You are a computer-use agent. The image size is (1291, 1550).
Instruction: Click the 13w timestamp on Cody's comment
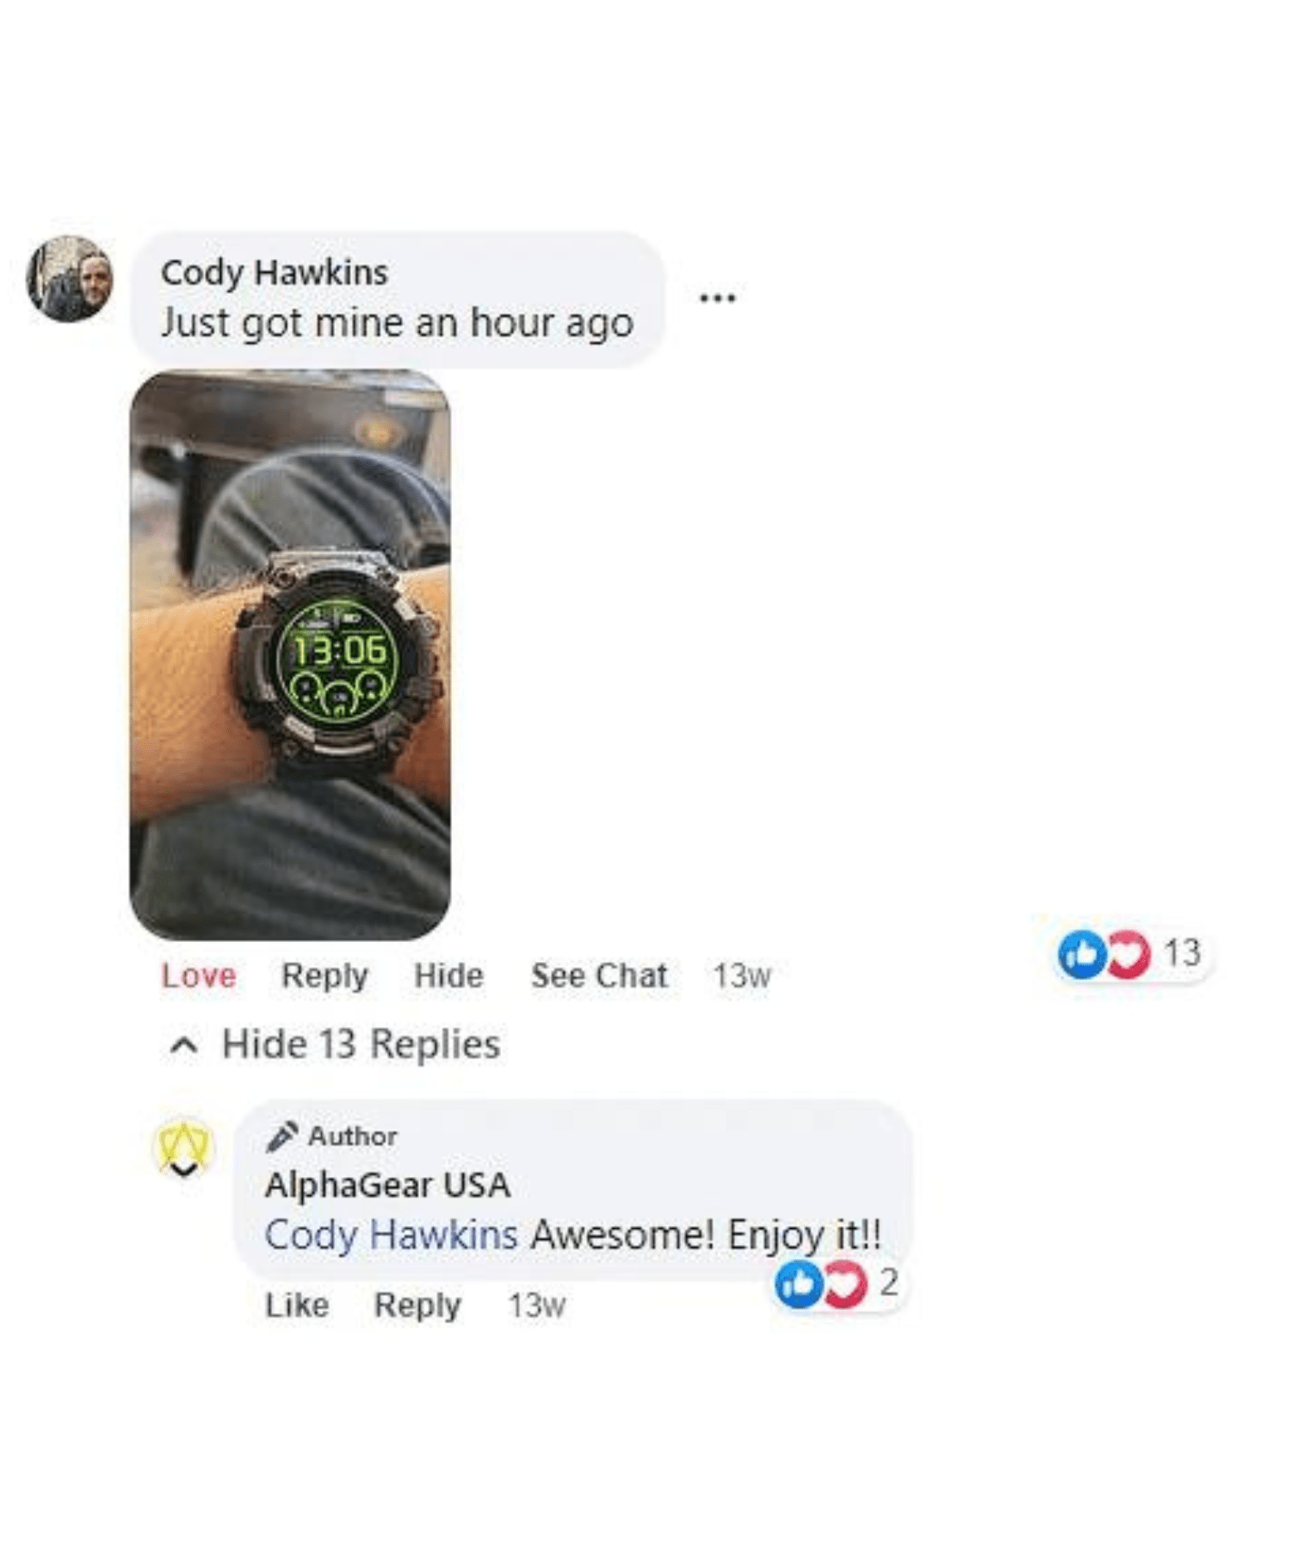[x=741, y=976]
